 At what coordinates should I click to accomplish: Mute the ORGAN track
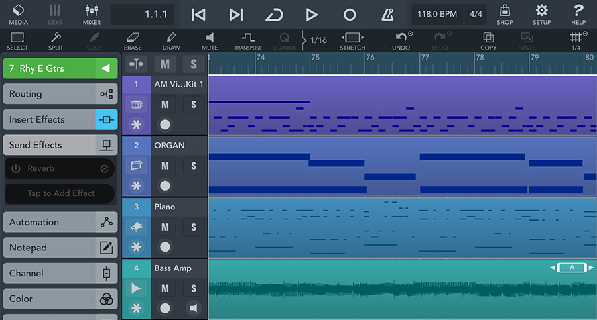tap(165, 166)
